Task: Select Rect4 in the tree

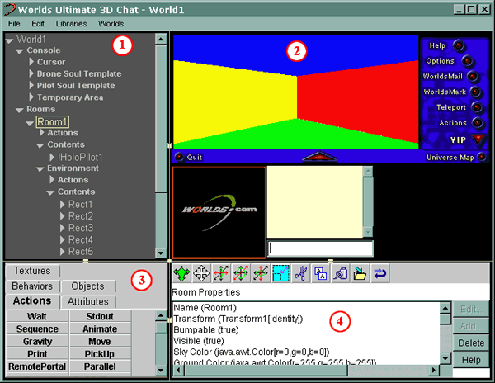Action: pos(81,240)
